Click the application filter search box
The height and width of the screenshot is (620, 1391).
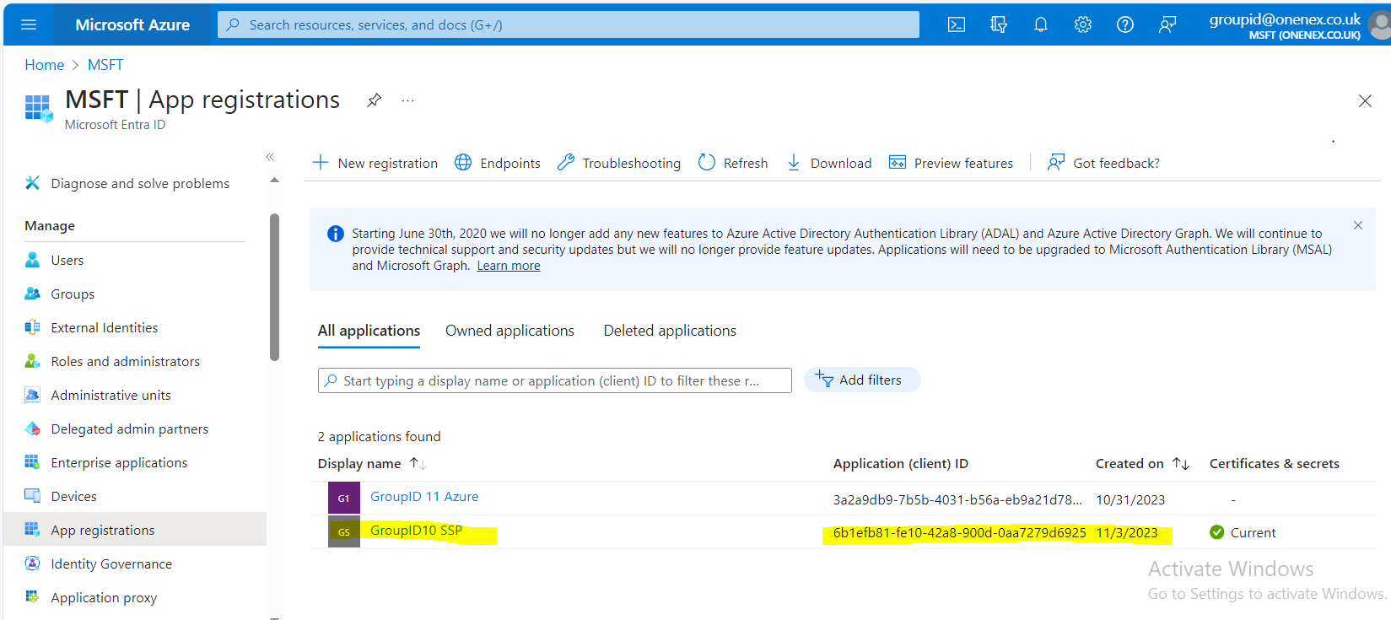coord(555,380)
